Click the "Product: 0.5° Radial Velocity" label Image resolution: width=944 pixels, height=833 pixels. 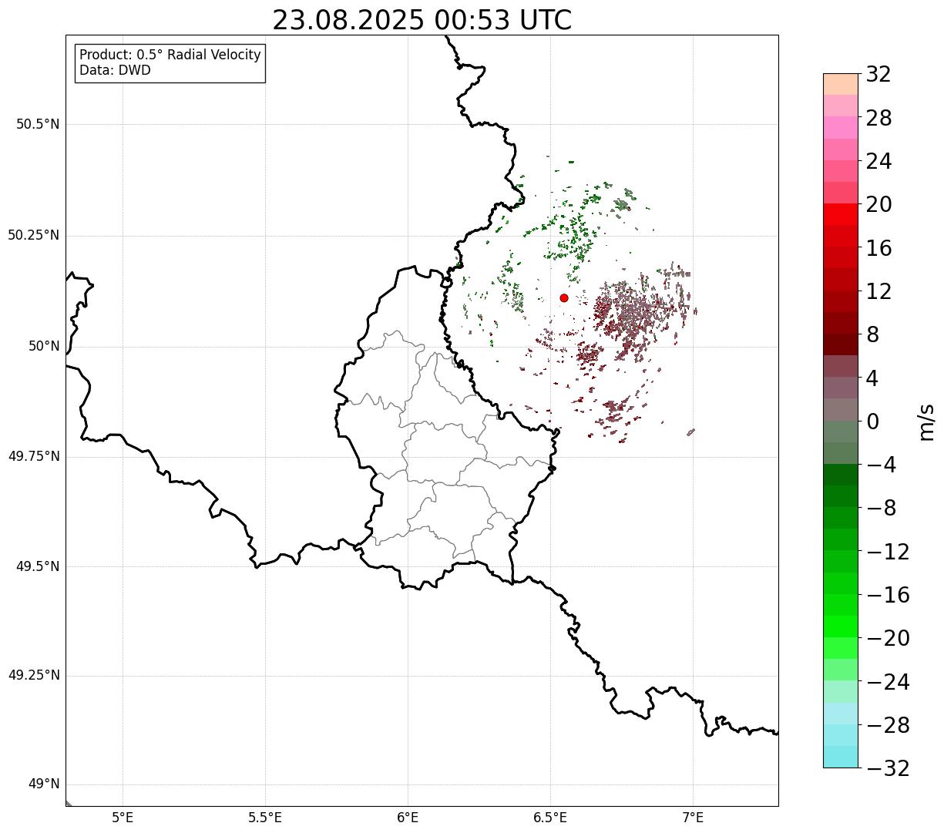pyautogui.click(x=170, y=55)
